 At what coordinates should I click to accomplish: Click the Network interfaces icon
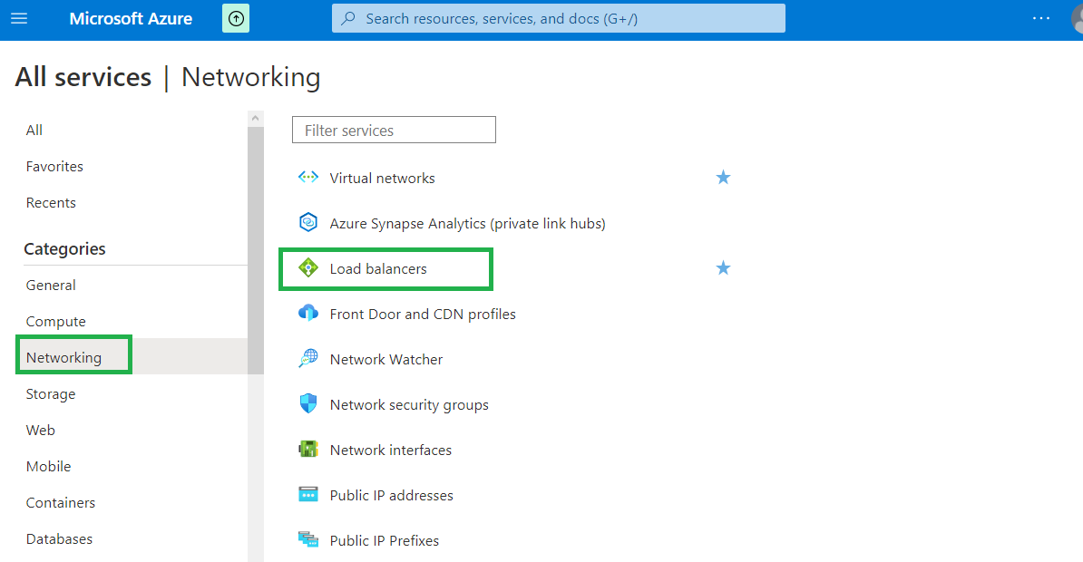click(x=308, y=450)
